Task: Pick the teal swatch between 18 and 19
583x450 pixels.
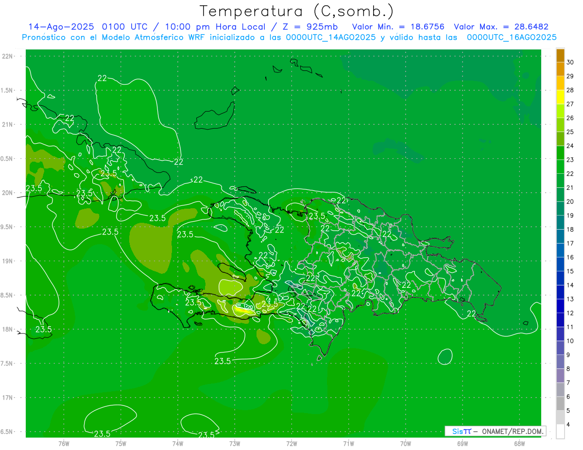Action: [560, 223]
